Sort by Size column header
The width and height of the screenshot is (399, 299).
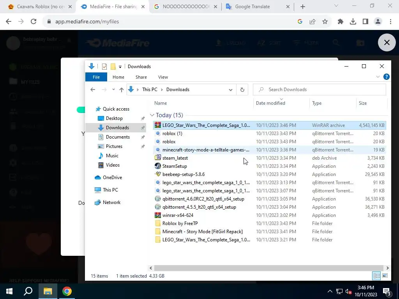(x=363, y=103)
